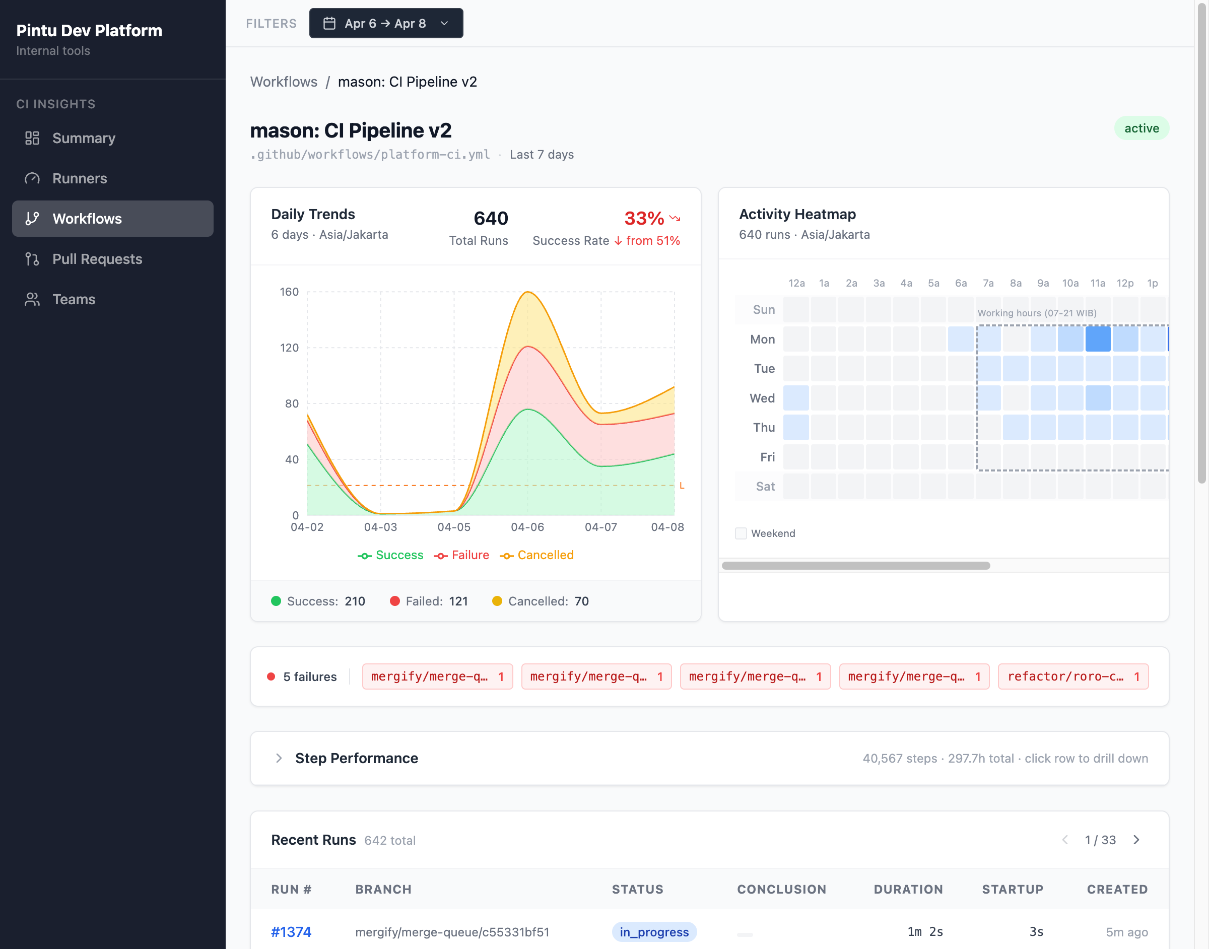Click the Workflows branch icon
This screenshot has width=1209, height=949.
32,219
